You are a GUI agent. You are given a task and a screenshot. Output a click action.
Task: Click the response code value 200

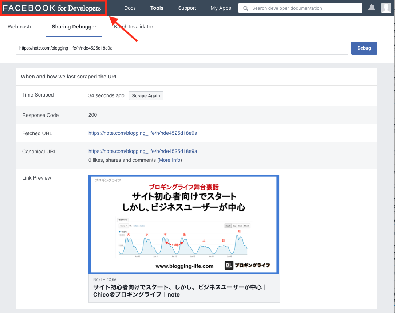point(92,115)
